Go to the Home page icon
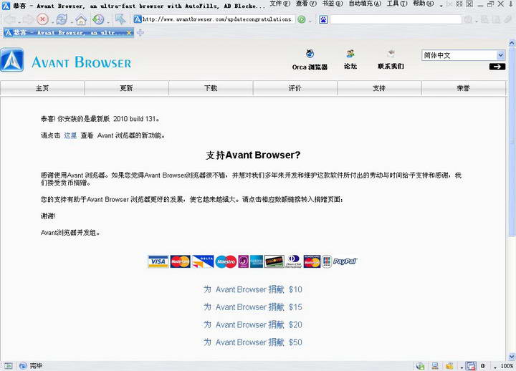 (81, 20)
